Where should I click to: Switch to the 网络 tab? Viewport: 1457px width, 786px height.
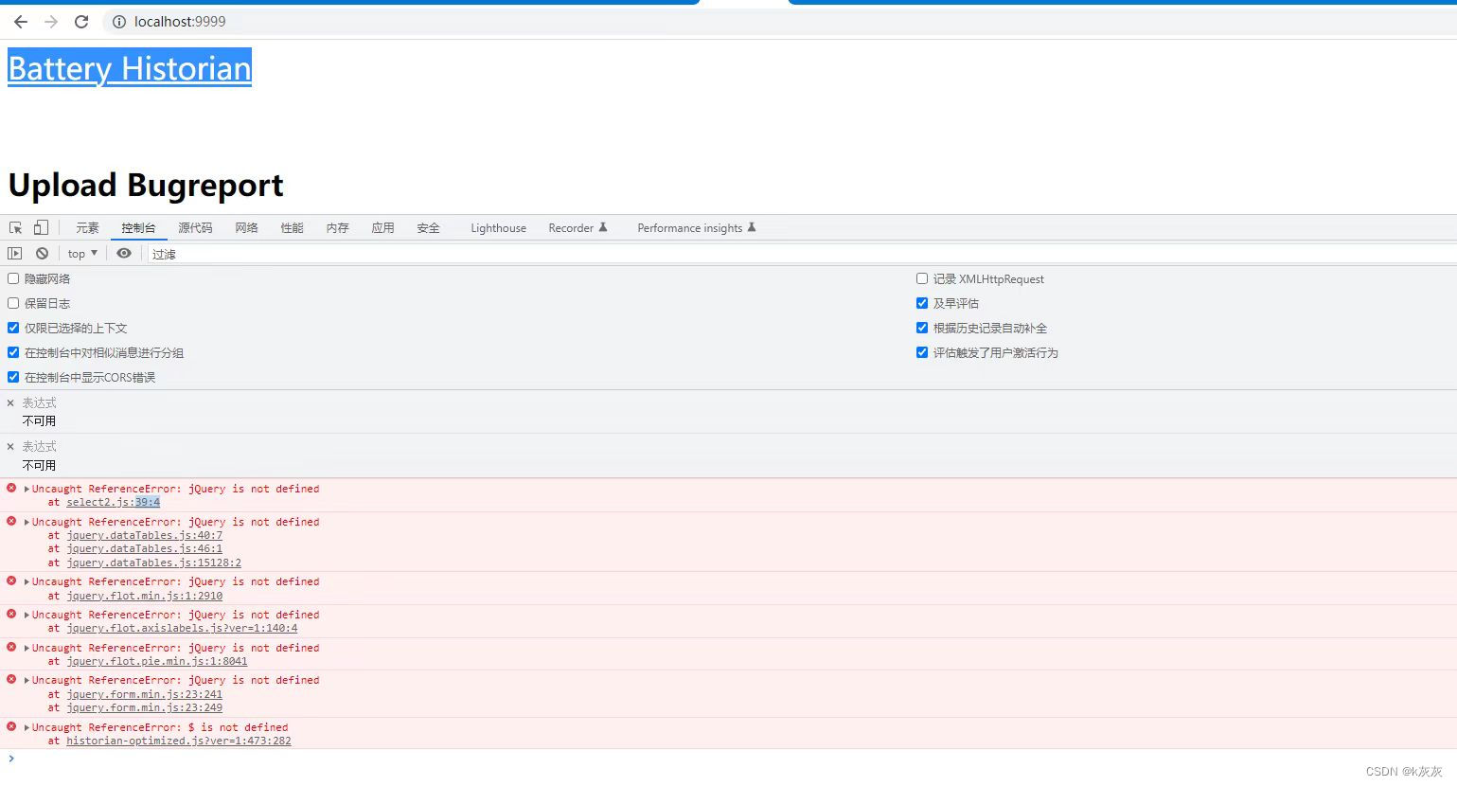(245, 227)
